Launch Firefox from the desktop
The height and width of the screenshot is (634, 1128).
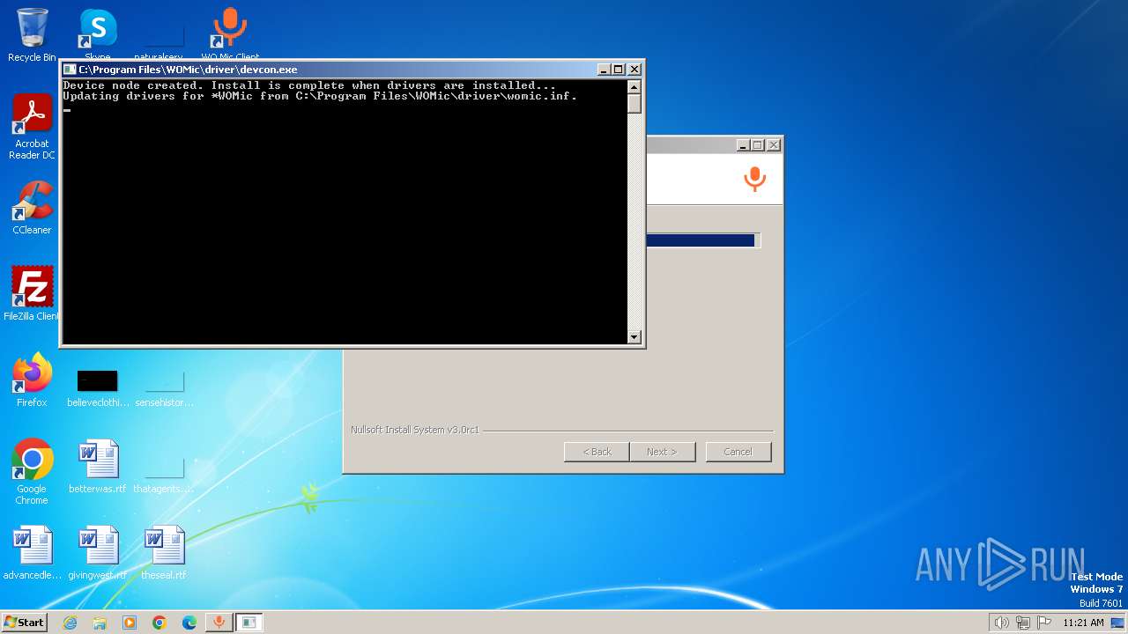pyautogui.click(x=32, y=380)
